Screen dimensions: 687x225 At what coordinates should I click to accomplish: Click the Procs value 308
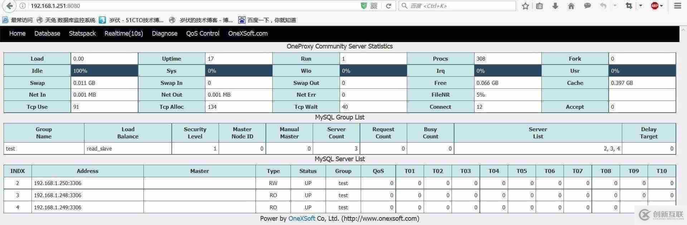[x=508, y=59]
